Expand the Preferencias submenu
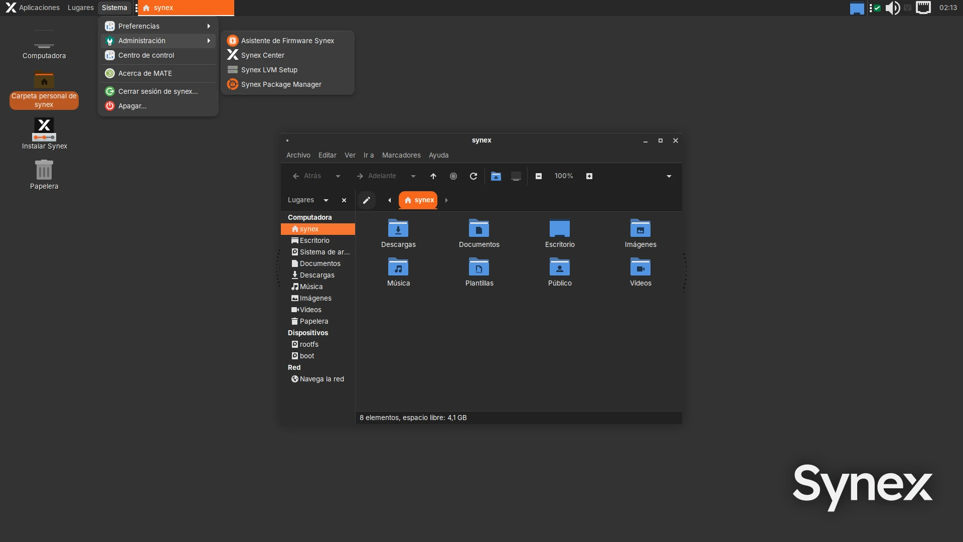Screen dimensions: 963x542 coord(158,26)
